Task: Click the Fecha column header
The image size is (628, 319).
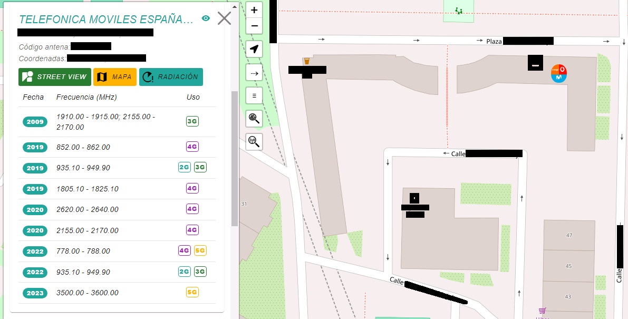Action: [x=33, y=97]
